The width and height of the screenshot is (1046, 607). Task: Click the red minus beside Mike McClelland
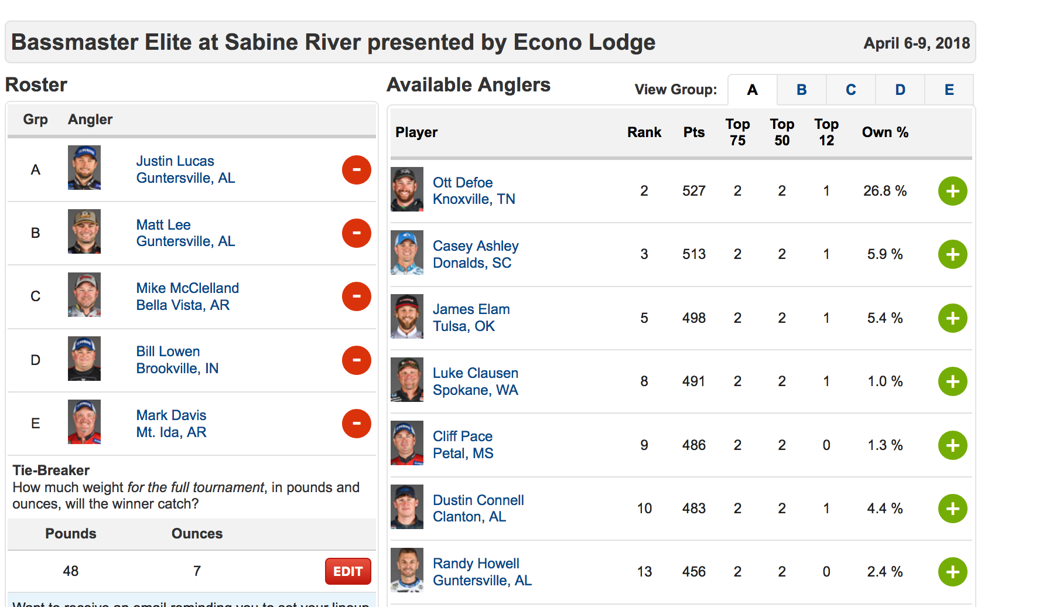pyautogui.click(x=356, y=296)
